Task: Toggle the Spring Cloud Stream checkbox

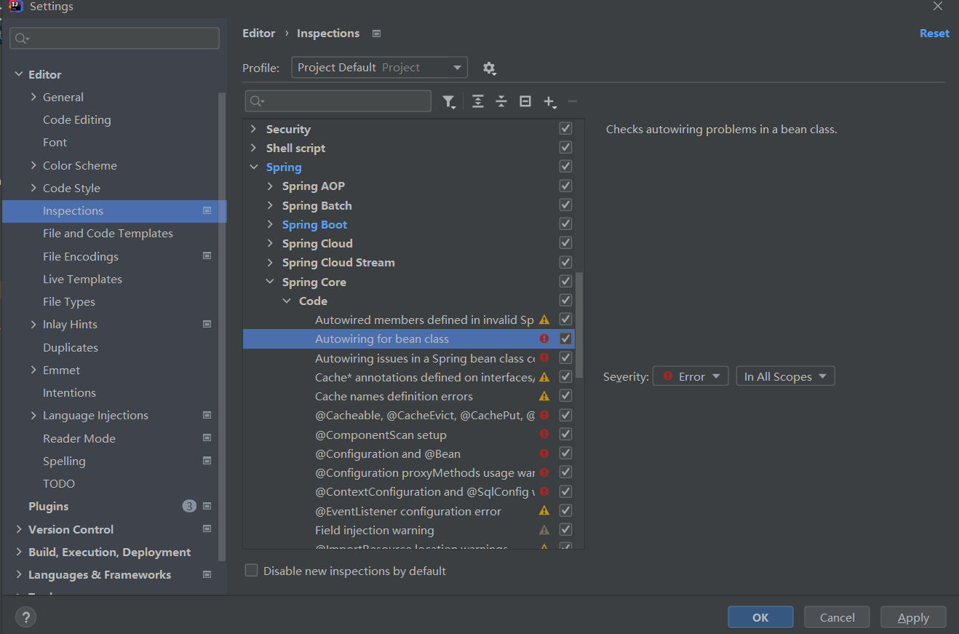Action: click(x=565, y=262)
